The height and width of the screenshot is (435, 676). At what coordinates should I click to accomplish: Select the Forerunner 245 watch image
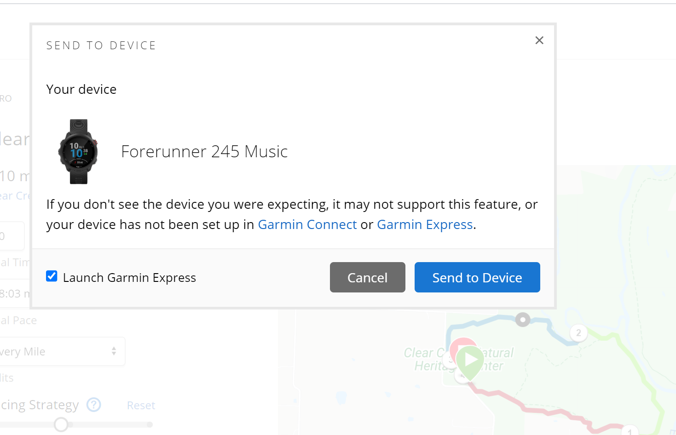pos(78,151)
